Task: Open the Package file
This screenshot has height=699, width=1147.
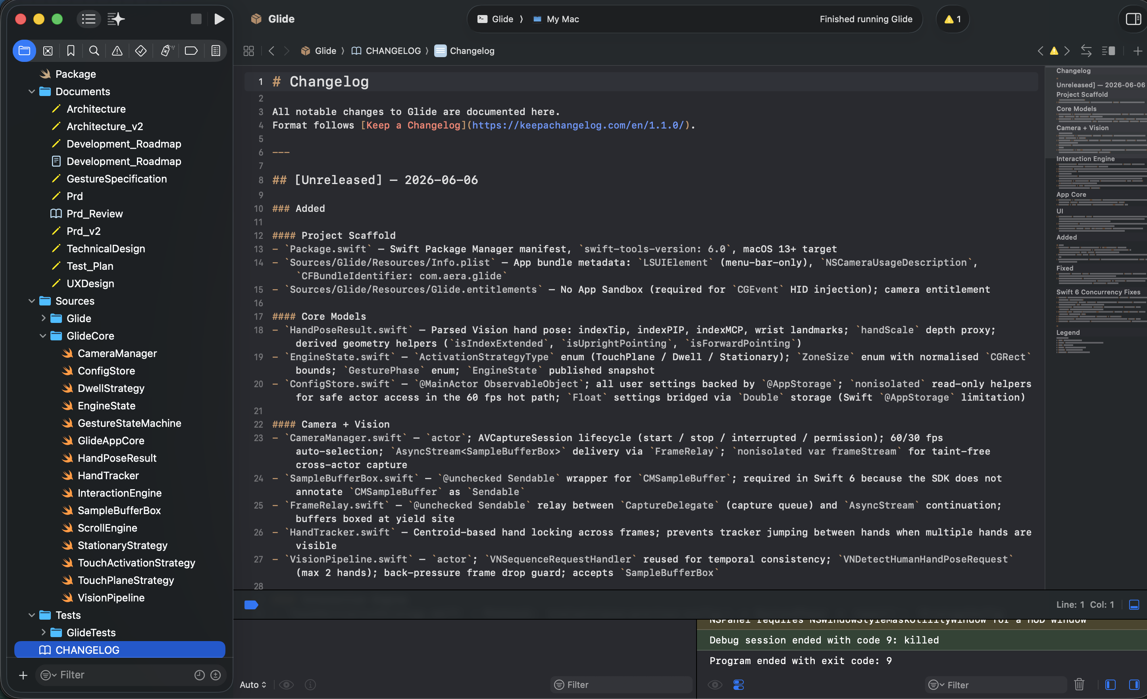Action: tap(68, 74)
